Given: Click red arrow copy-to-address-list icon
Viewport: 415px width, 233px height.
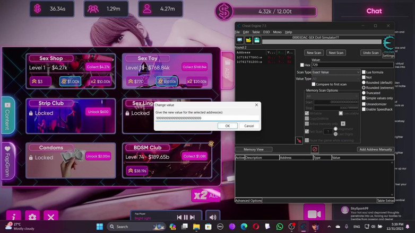Looking at the screenshot, I should click(x=299, y=140).
